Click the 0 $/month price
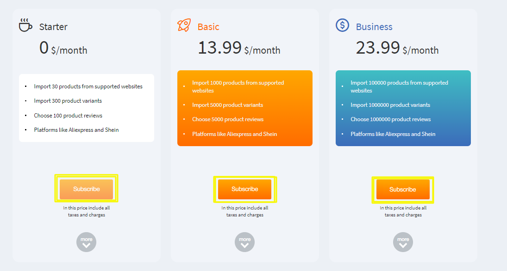507x271 pixels. click(x=63, y=48)
